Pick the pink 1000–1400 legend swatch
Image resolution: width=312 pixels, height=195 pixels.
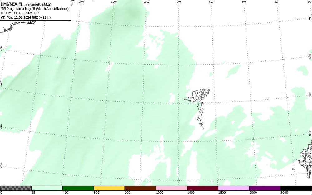[x=172, y=188]
